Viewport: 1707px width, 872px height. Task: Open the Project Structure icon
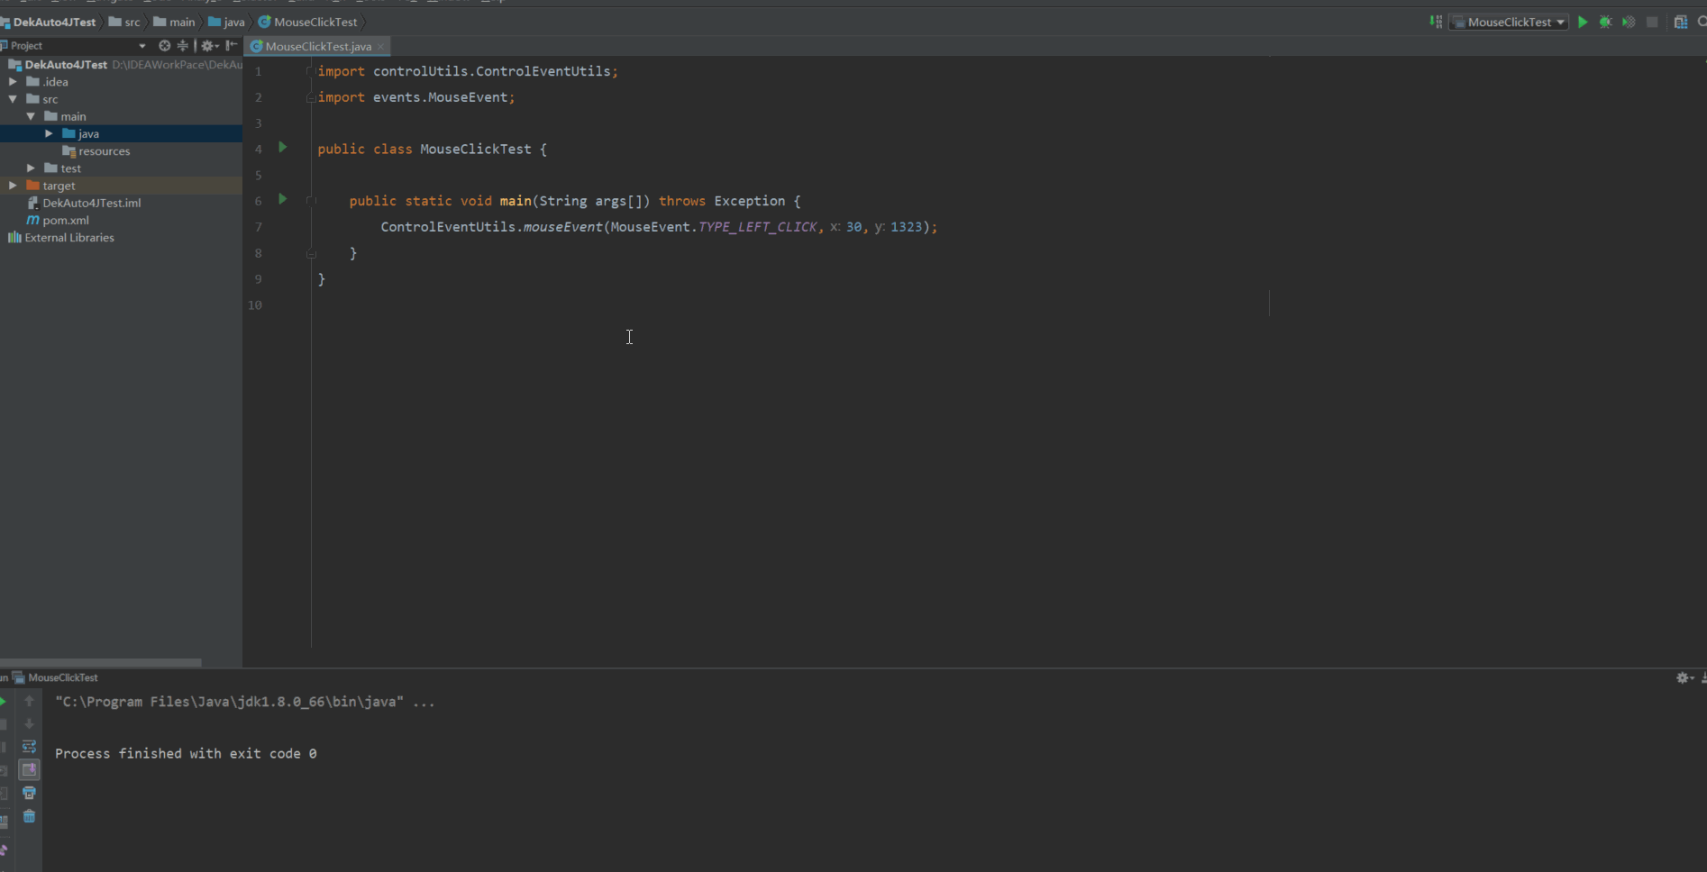pos(1681,22)
